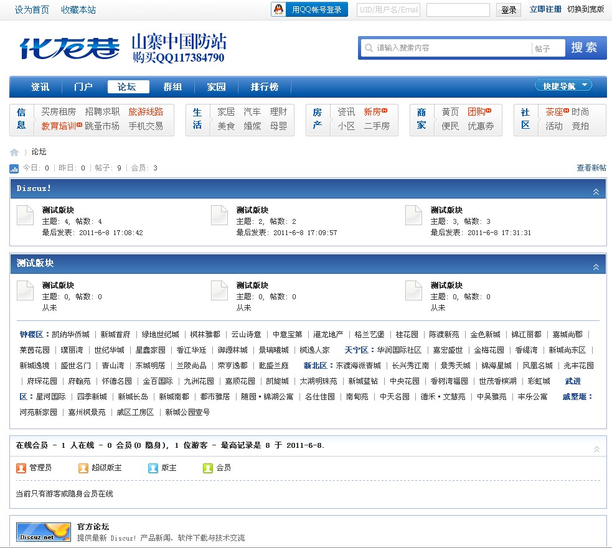Collapse the 测试版块 category section
Viewport: 612px width, 548px height.
coord(596,267)
